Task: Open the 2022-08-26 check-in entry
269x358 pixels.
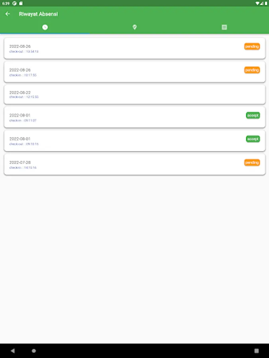Action: tap(135, 72)
